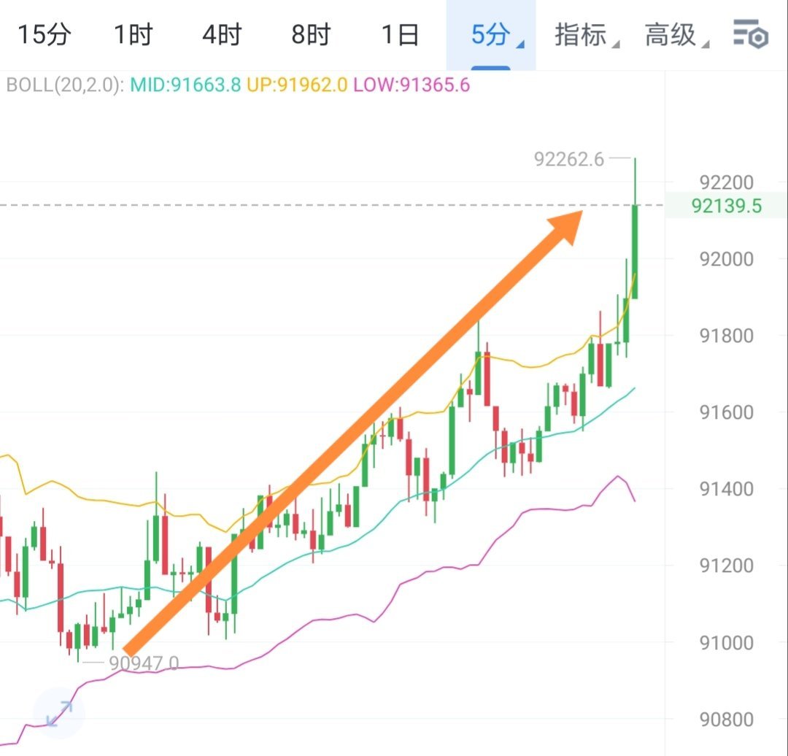Select the 1时 timeframe tab
Screen dimensions: 788x756
(134, 35)
